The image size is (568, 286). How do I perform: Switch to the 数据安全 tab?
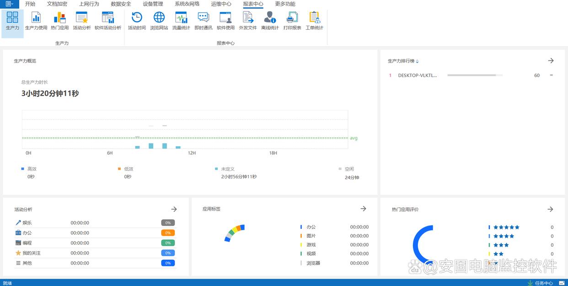click(x=121, y=4)
